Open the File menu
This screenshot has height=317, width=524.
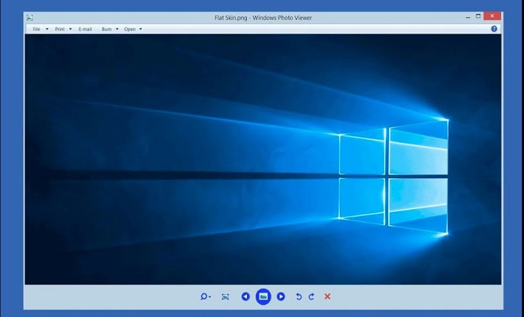click(37, 29)
